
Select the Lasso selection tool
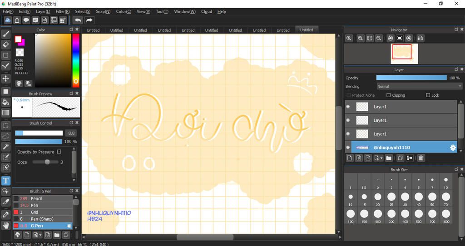[x=5, y=136]
